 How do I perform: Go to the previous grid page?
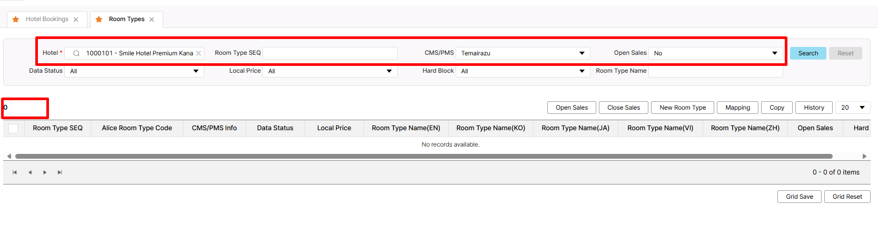click(x=30, y=172)
